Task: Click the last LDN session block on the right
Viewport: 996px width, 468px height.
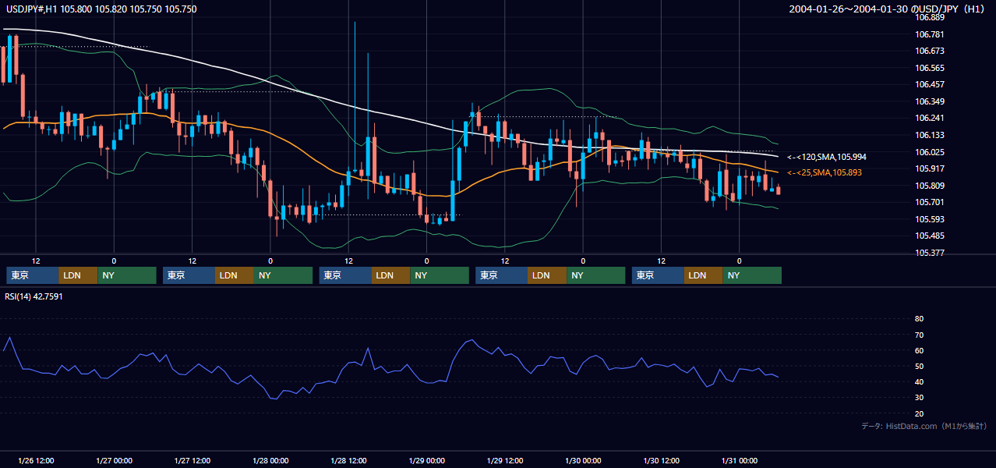Action: tap(704, 275)
